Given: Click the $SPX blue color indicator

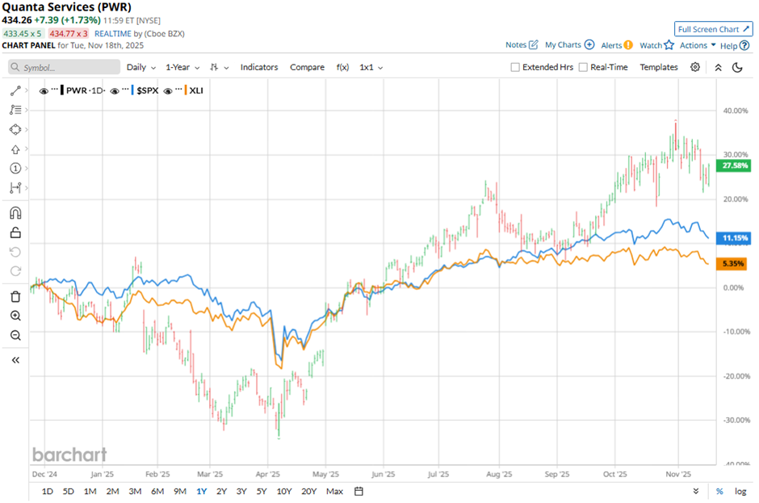Looking at the screenshot, I should pos(132,90).
